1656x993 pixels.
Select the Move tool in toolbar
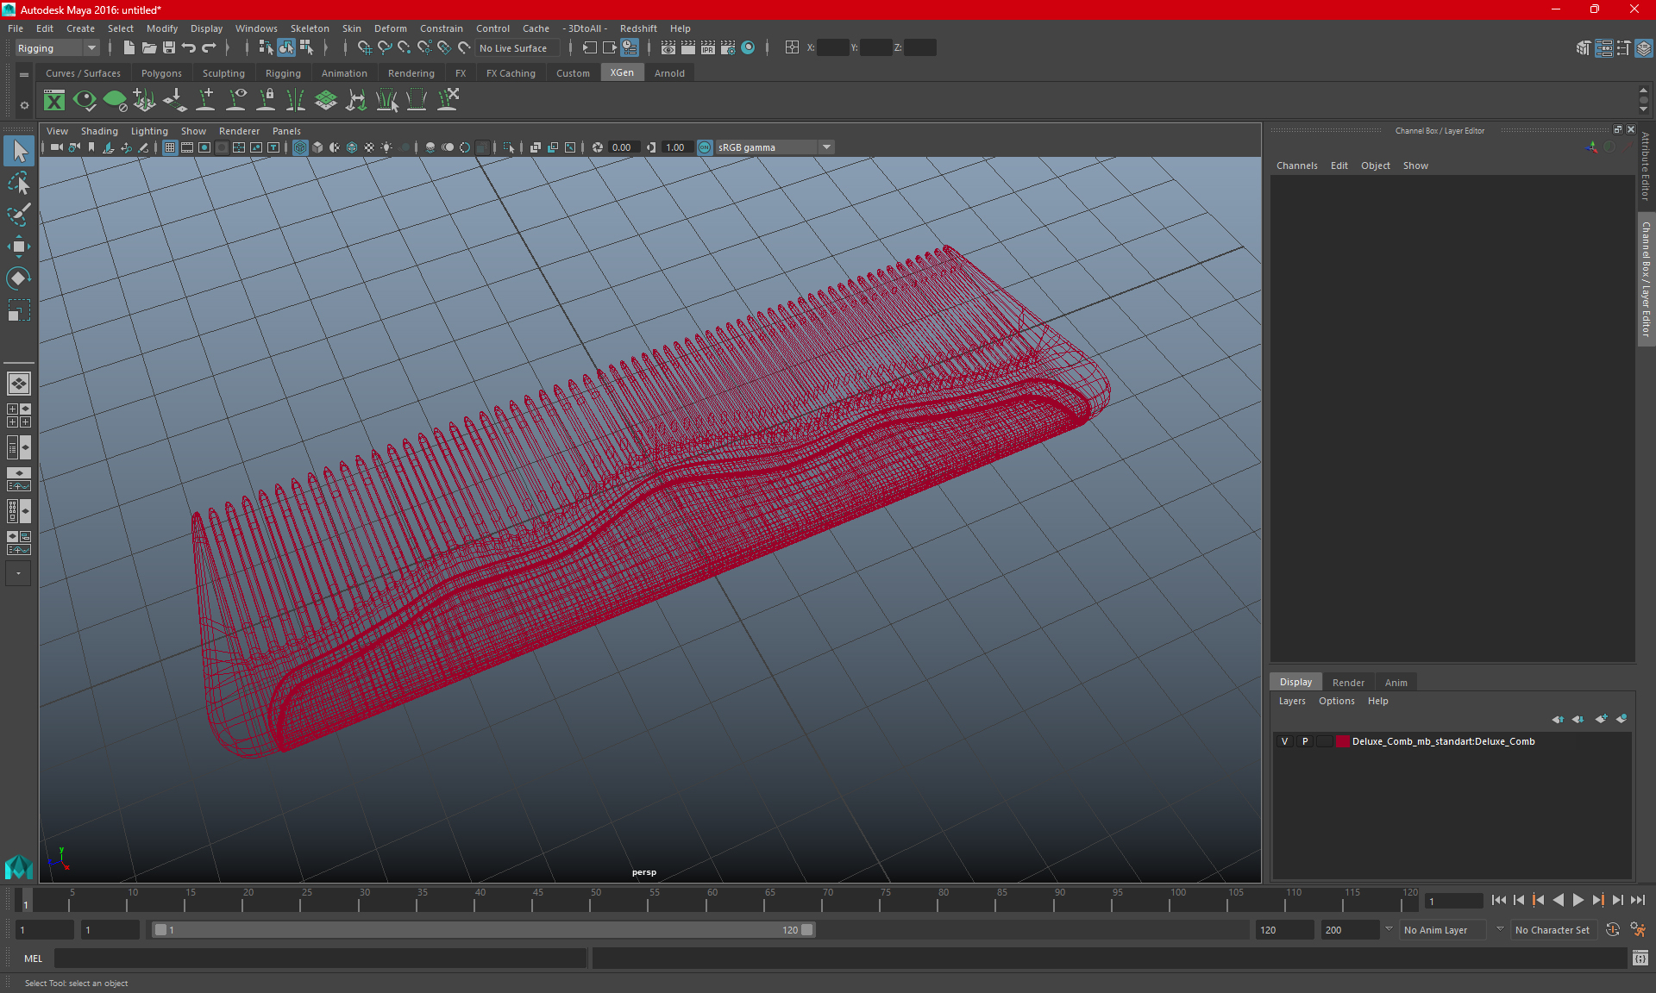pyautogui.click(x=18, y=247)
